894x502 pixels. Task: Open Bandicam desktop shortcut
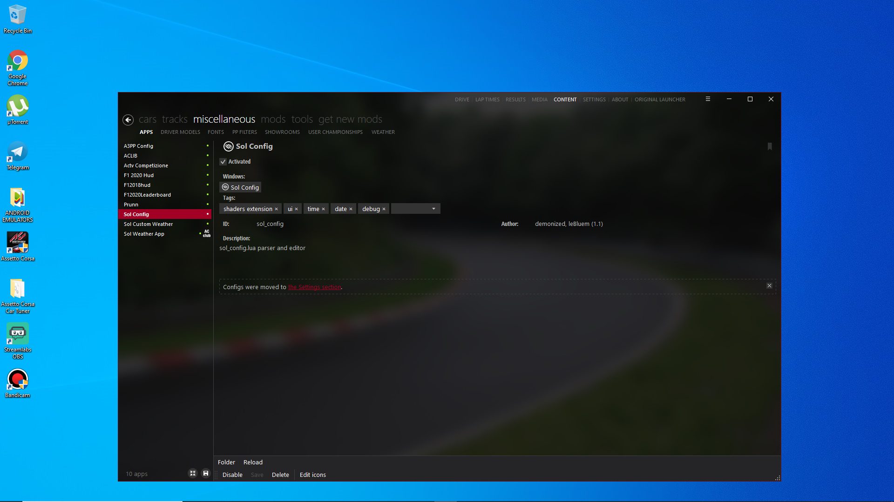point(18,383)
